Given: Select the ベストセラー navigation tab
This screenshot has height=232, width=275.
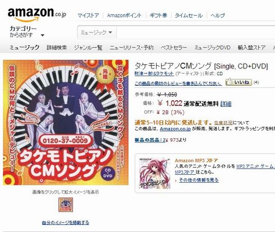Looking at the screenshot, I should click(174, 48).
